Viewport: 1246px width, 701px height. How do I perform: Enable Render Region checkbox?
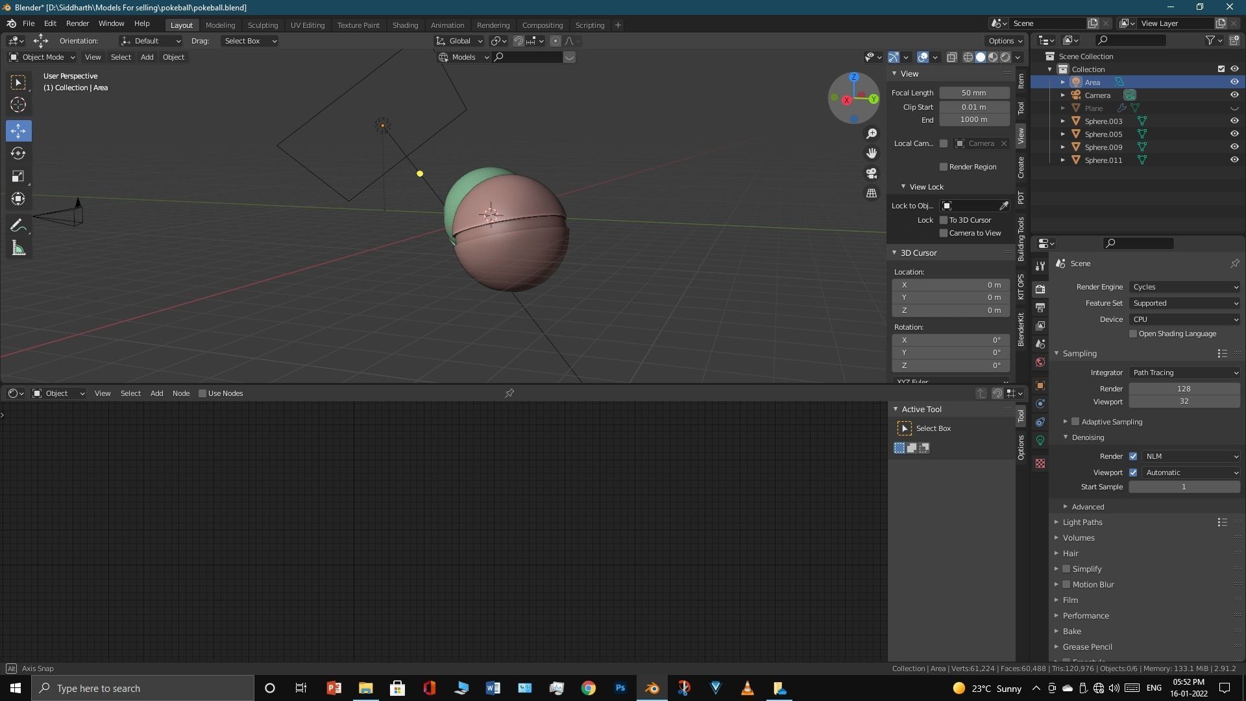(944, 167)
